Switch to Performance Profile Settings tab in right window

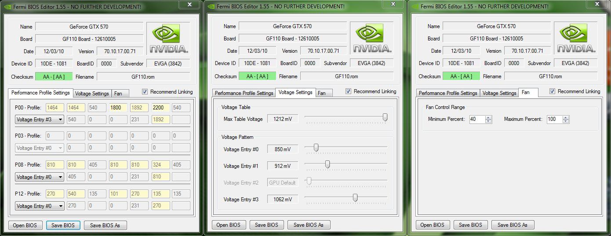448,93
